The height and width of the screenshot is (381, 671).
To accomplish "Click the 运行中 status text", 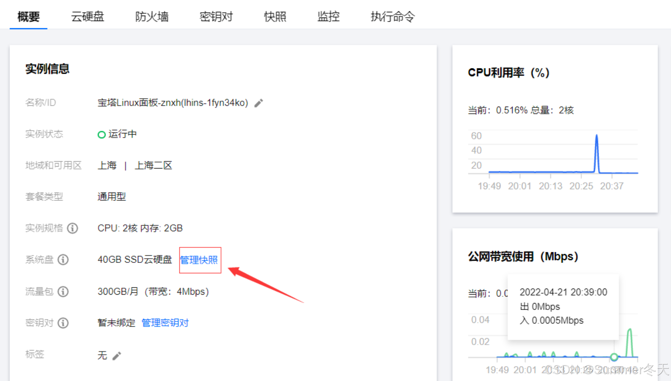I will pyautogui.click(x=122, y=134).
